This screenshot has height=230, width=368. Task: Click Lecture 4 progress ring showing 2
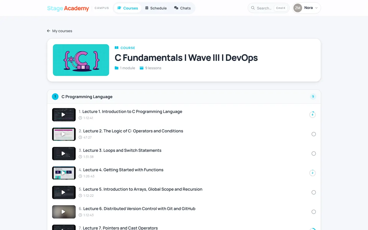pos(313,173)
